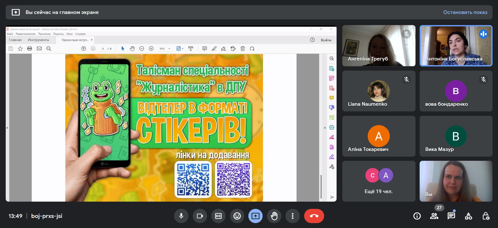Close the Презентація document tab
This screenshot has height=228, width=498.
(92, 40)
